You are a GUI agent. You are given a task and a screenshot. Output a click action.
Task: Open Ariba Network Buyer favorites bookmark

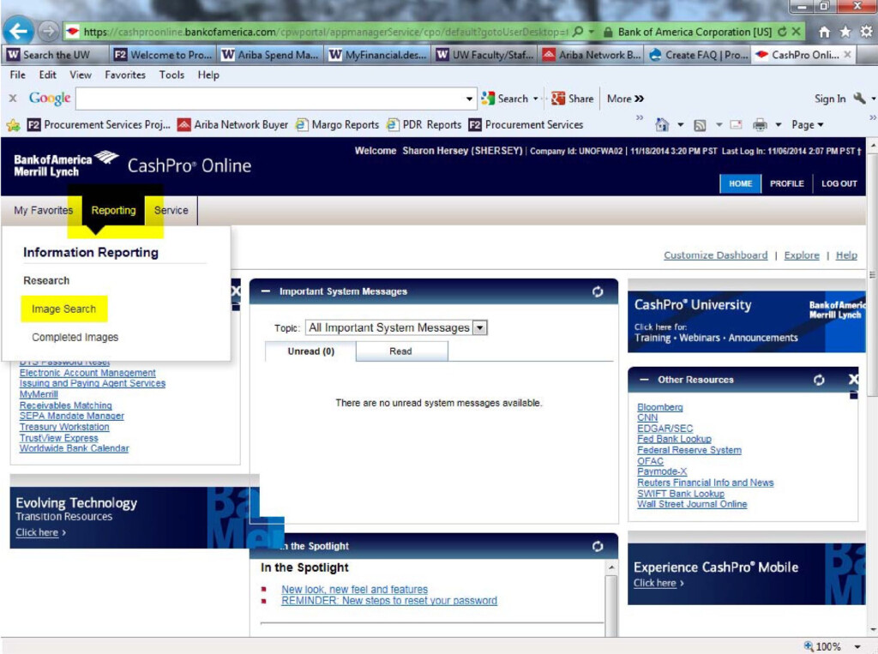233,125
